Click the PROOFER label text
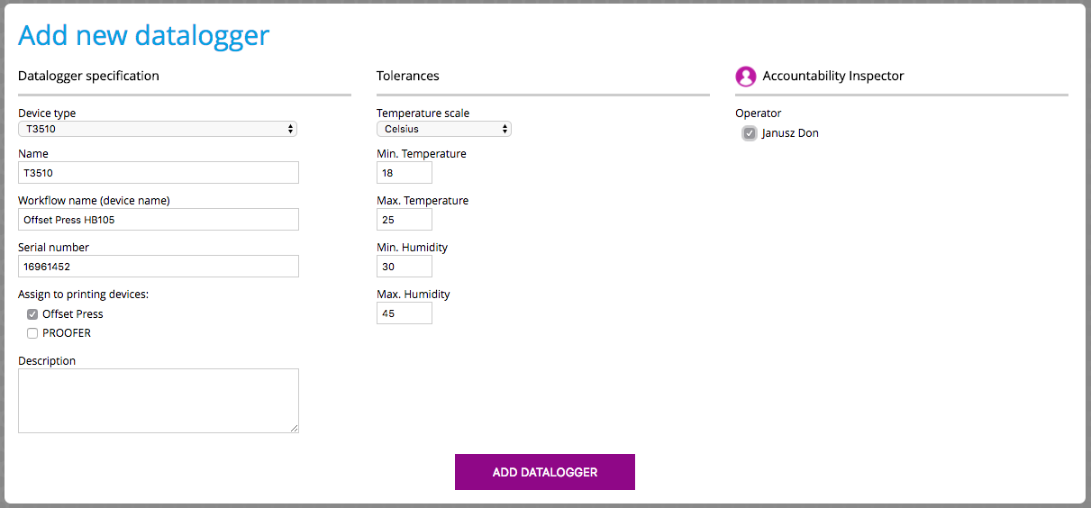Image resolution: width=1091 pixels, height=508 pixels. (x=67, y=333)
